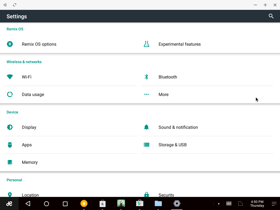The height and width of the screenshot is (210, 280).
Task: Open the shopping bag with star app in taskbar
Action: coord(103,203)
